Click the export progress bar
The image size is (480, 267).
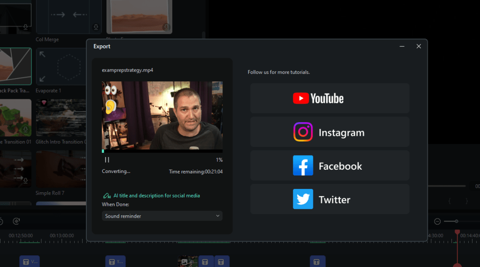click(162, 151)
